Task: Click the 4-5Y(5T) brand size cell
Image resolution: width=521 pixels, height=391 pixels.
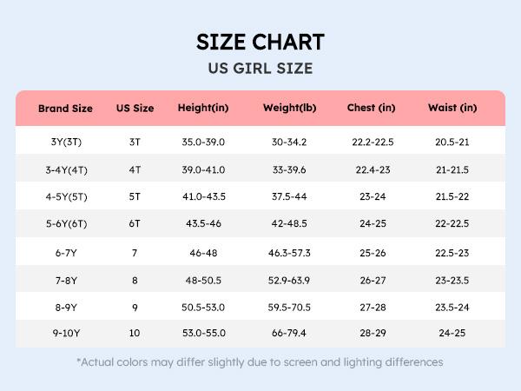Action: pos(65,197)
